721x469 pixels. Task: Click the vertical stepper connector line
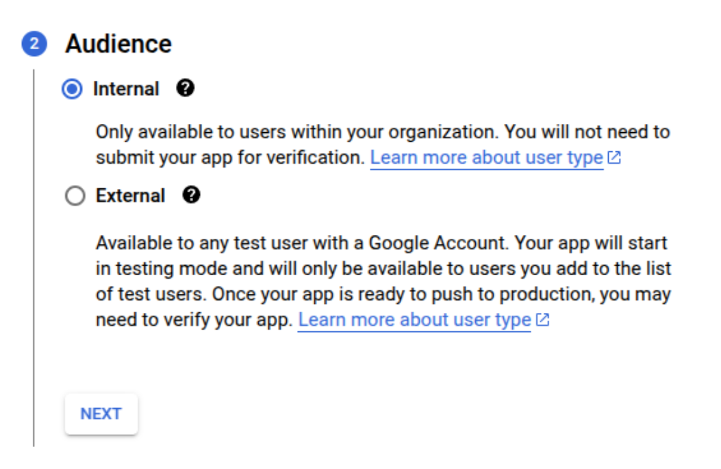coord(34,257)
